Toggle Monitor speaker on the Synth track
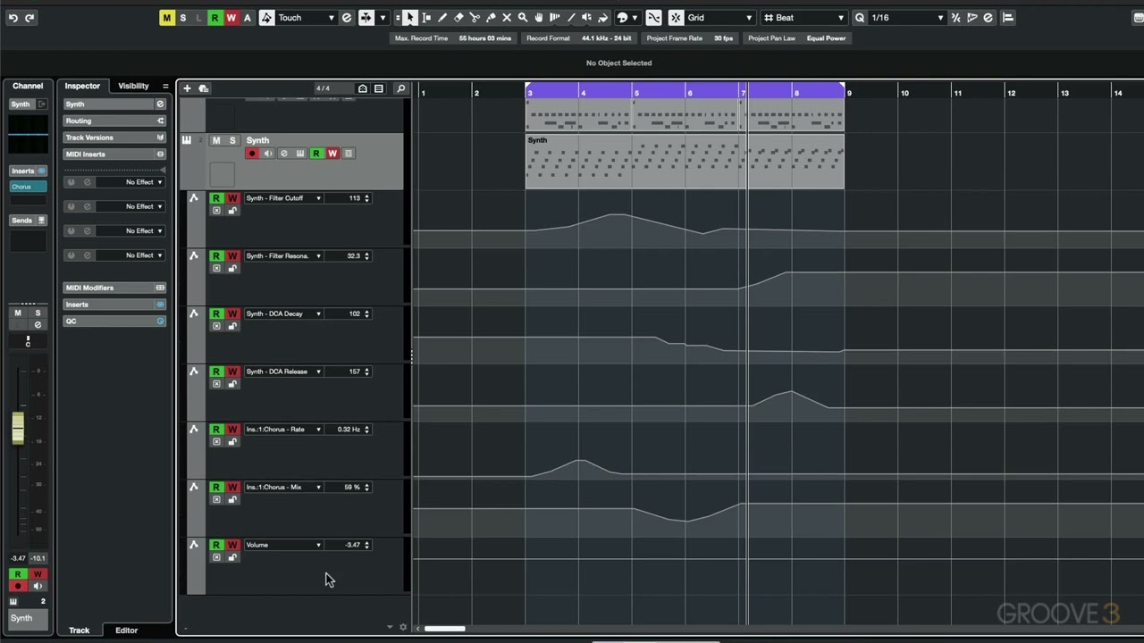 [268, 154]
